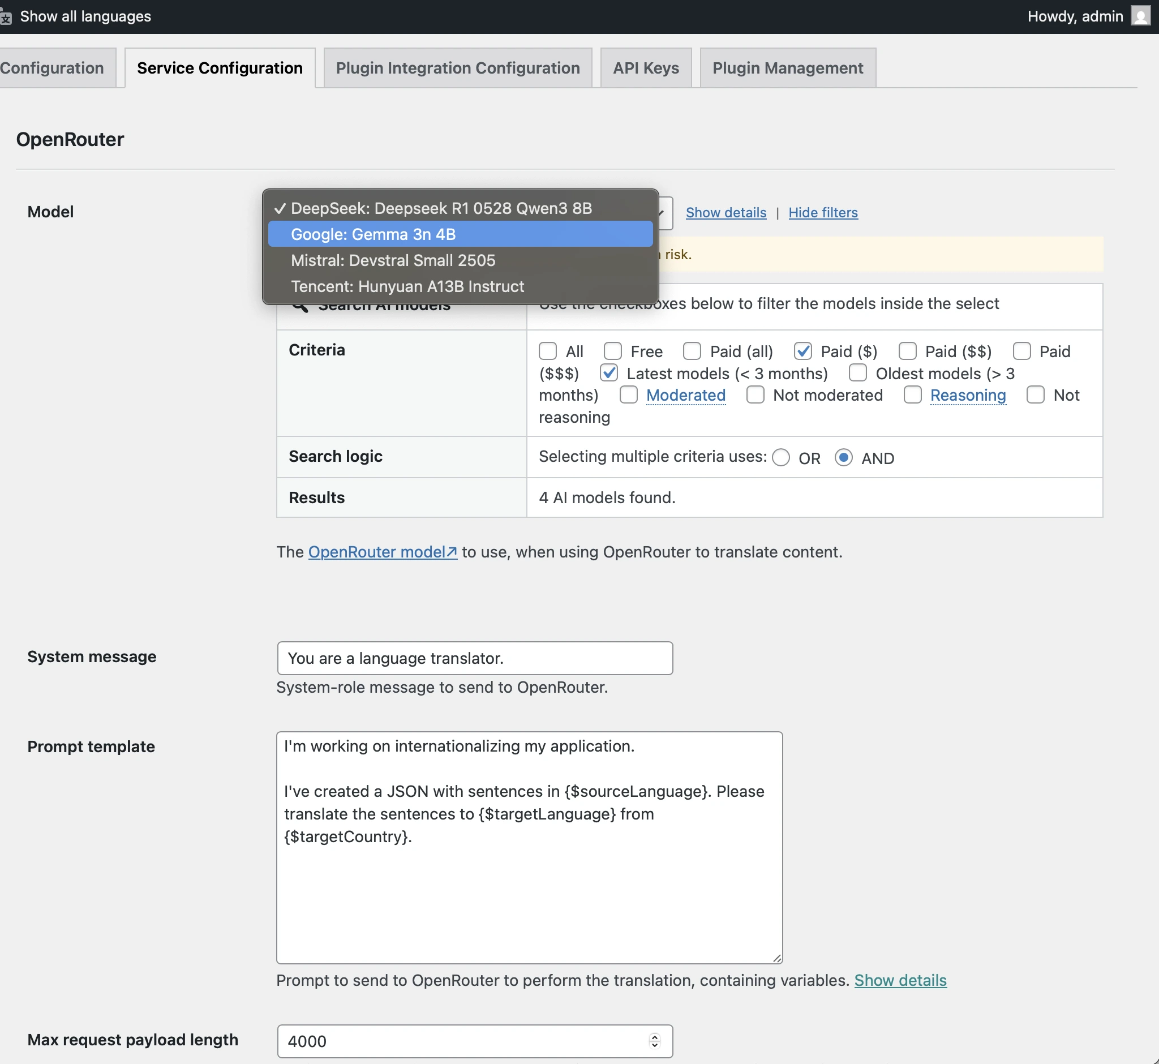Click the Show all languages translate icon
1159x1064 pixels.
tap(6, 18)
